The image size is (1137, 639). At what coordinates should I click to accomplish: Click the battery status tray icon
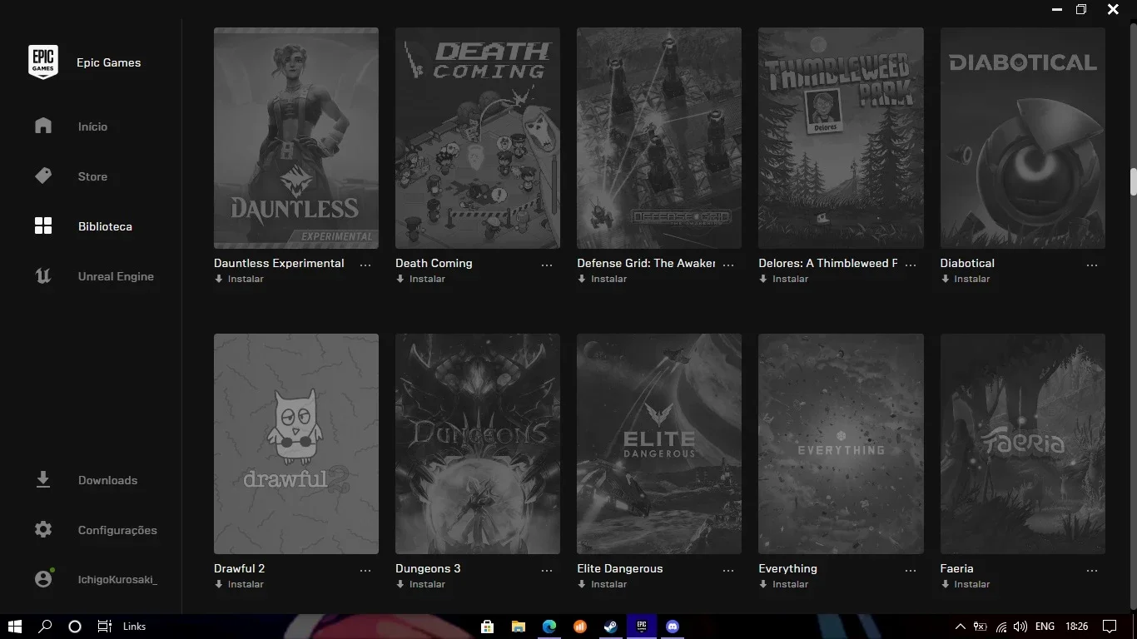click(981, 627)
